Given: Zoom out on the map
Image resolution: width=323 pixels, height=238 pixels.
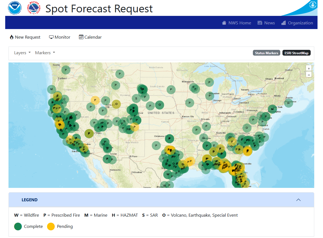Looking at the screenshot, I should tap(309, 74).
